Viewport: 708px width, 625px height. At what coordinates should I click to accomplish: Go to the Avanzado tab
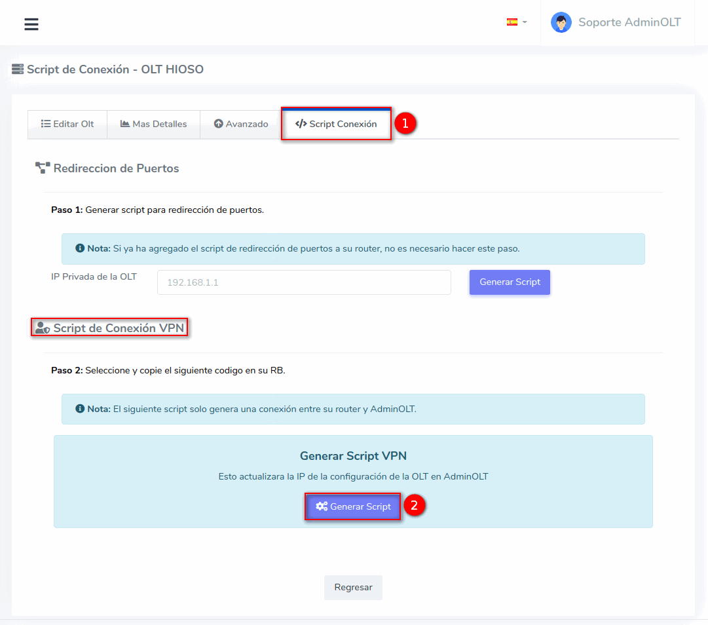241,124
